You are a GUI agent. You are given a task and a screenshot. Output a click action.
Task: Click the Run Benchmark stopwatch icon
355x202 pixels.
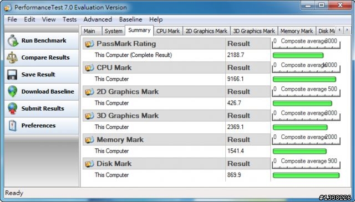coord(12,40)
